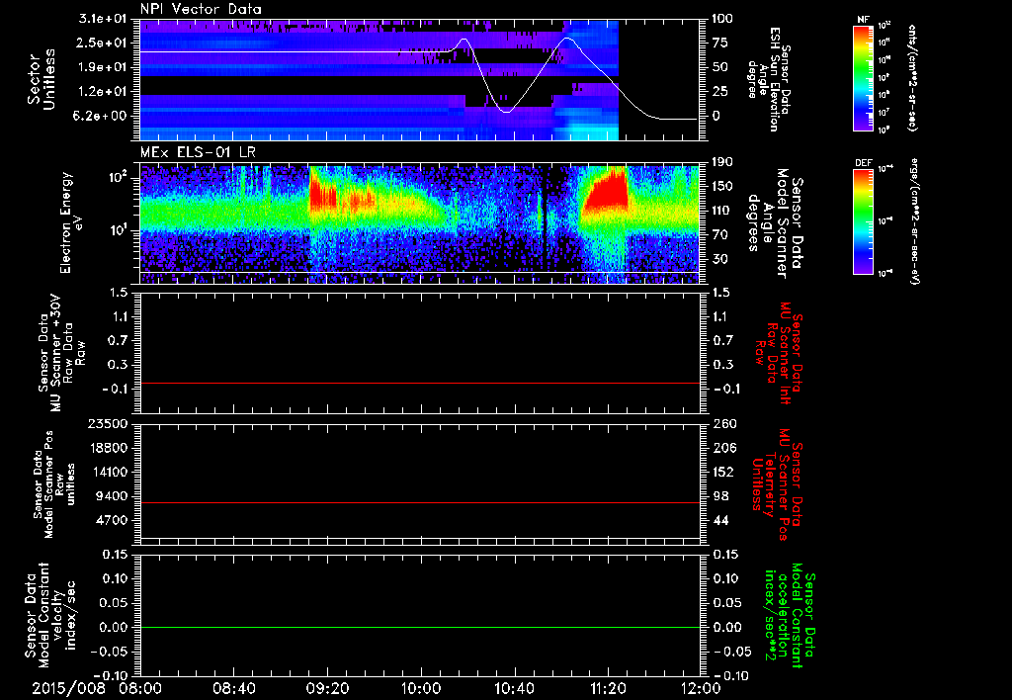Click the "Sector Unitless" axis label
The height and width of the screenshot is (700, 1012).
coord(41,79)
